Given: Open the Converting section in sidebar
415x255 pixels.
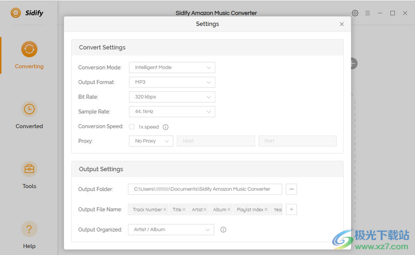Looking at the screenshot, I should pos(29,55).
